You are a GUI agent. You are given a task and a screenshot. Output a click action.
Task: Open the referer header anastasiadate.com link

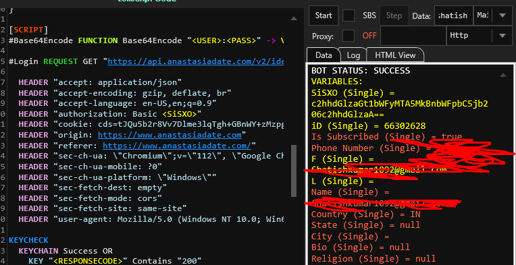177,146
